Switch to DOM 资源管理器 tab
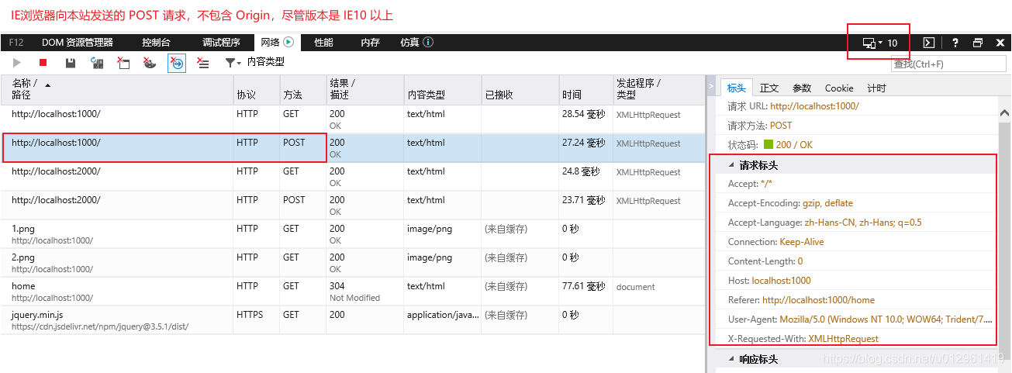Image resolution: width=1012 pixels, height=373 pixels. [78, 43]
